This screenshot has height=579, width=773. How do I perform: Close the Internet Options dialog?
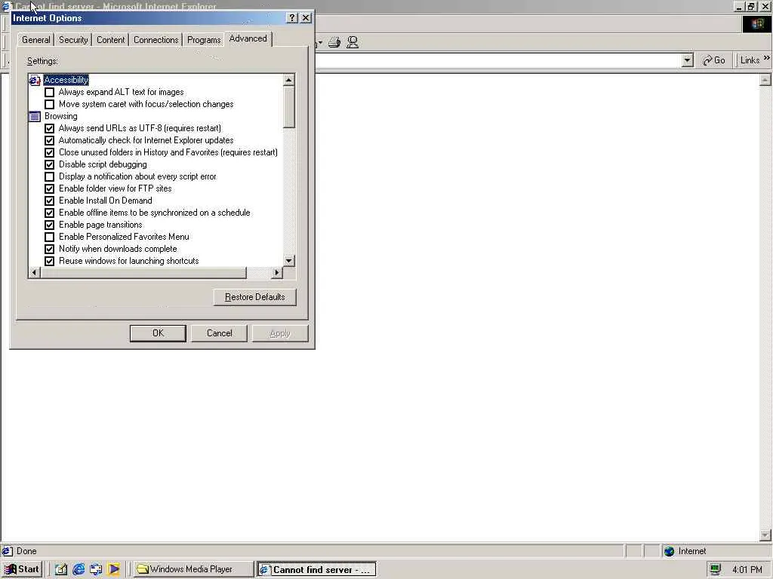click(306, 18)
